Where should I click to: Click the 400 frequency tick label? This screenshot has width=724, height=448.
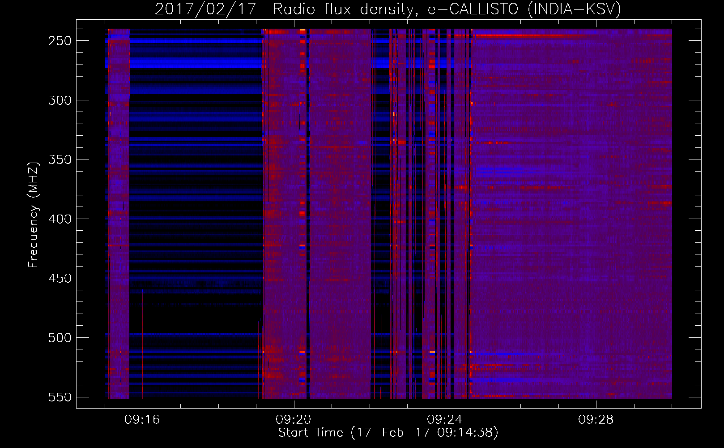(x=60, y=219)
